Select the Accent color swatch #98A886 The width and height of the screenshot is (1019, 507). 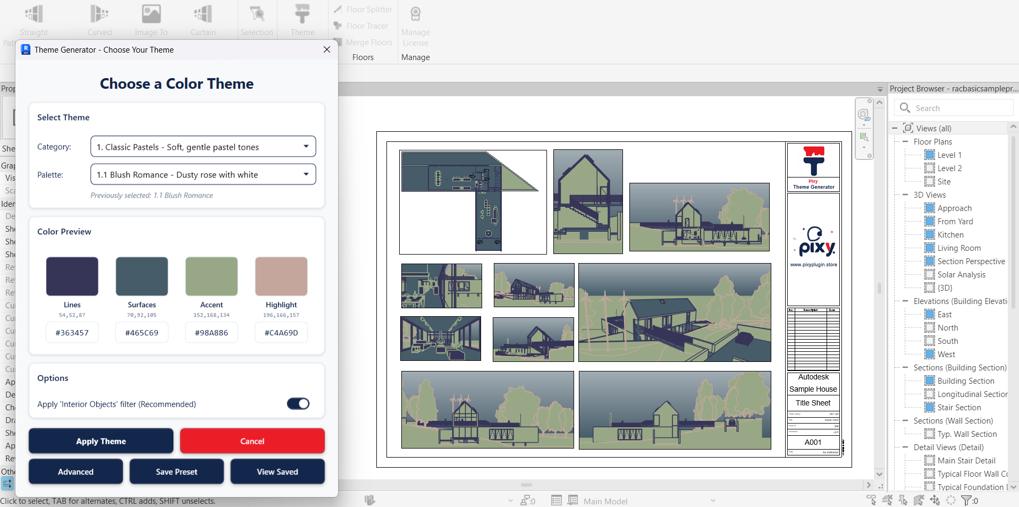coord(211,276)
